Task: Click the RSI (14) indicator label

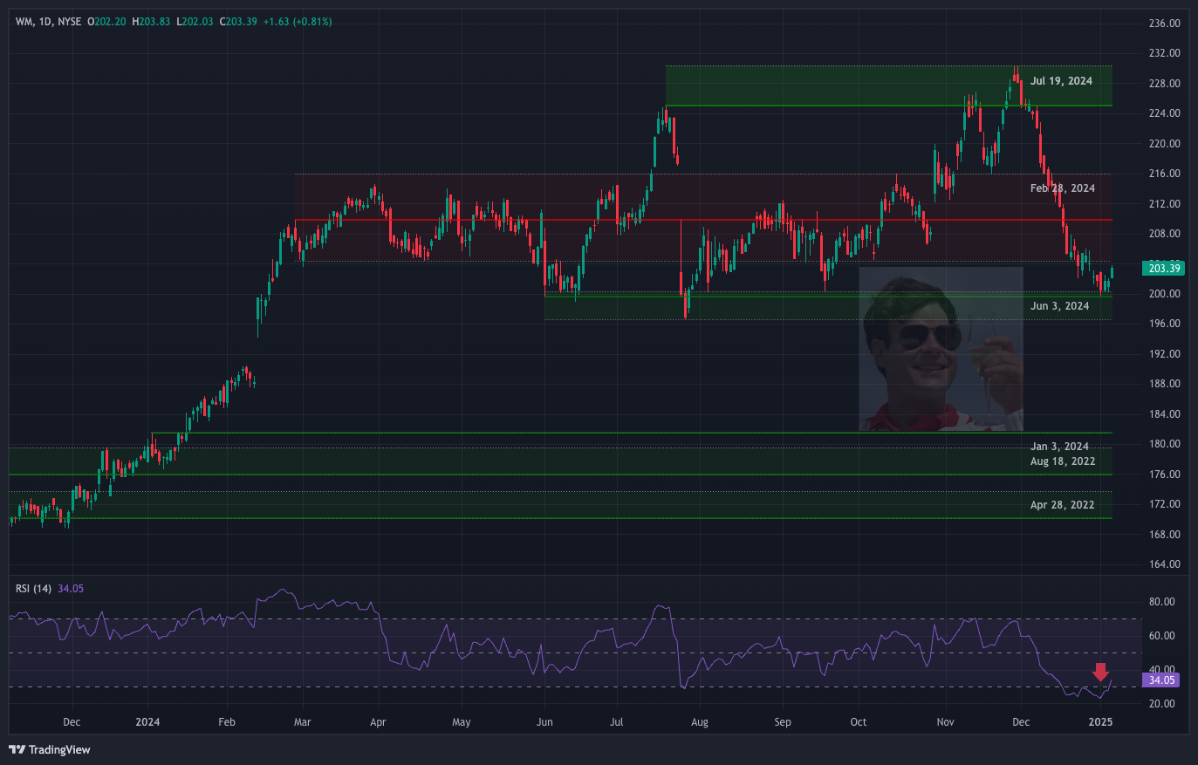Action: (x=33, y=589)
